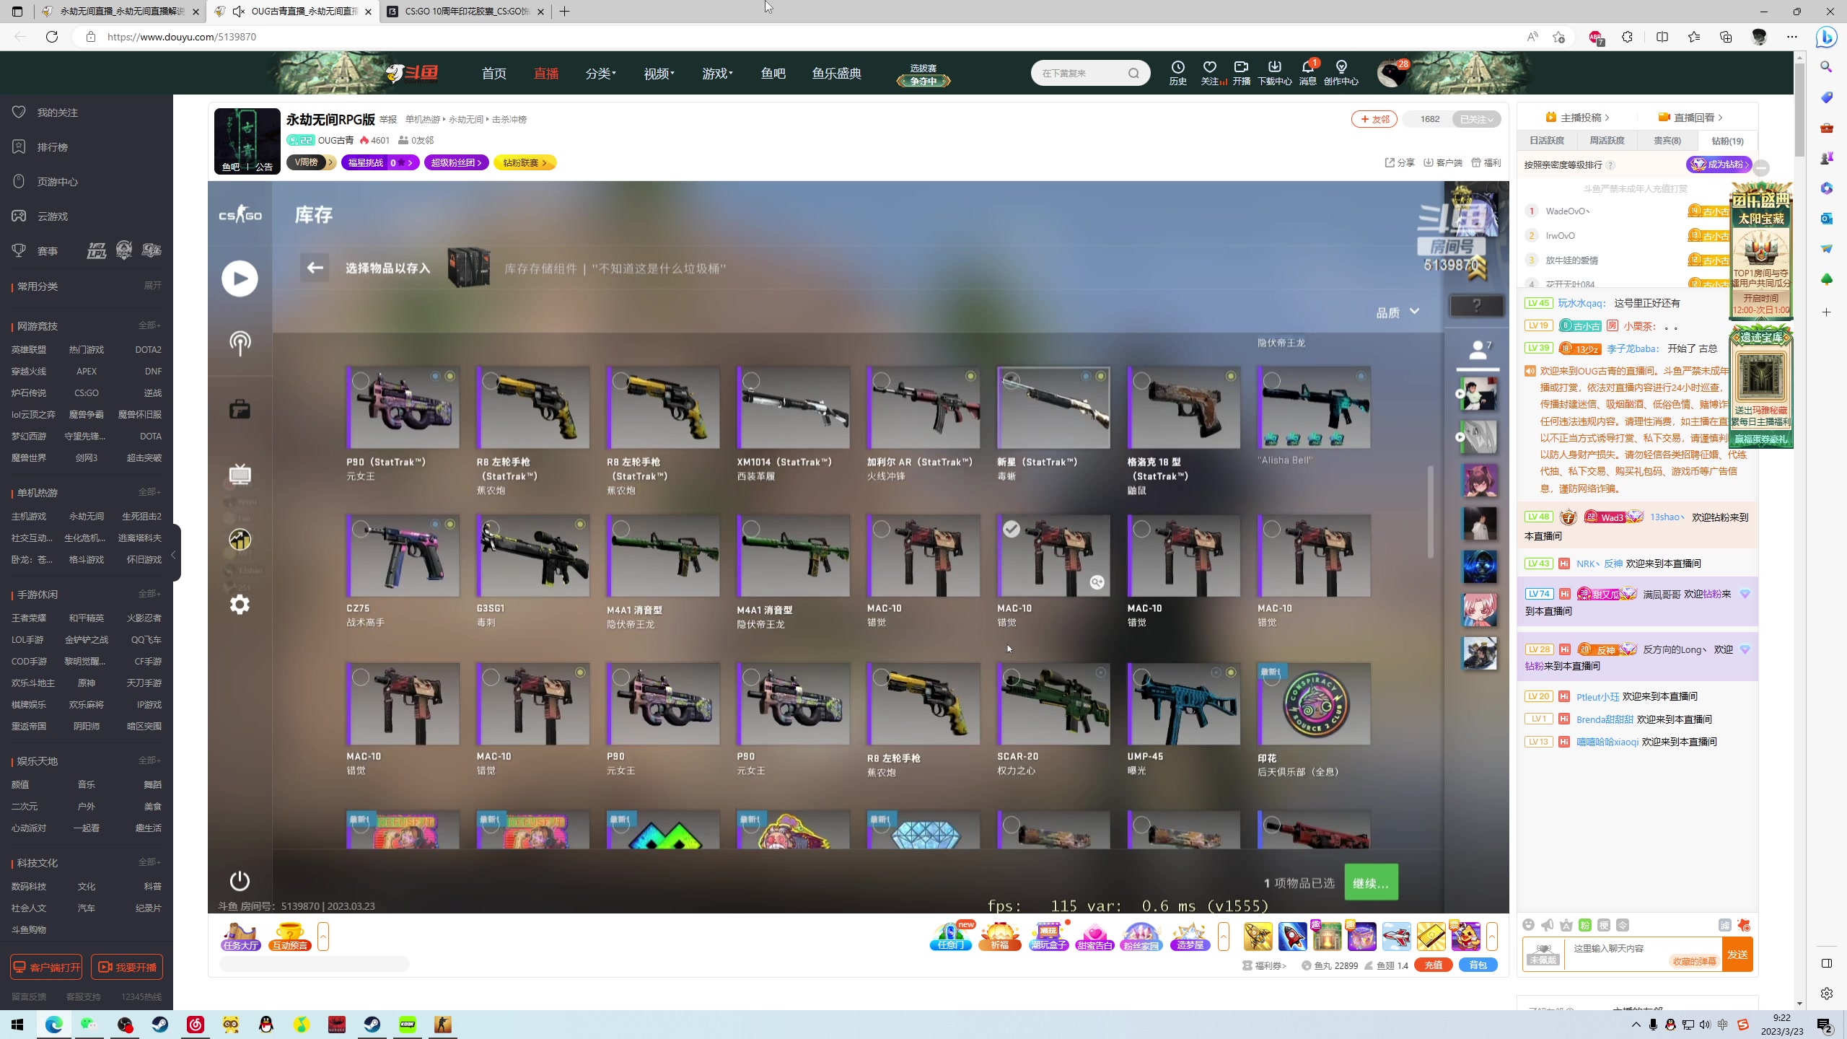Open the Douyu 历史 history icon
The width and height of the screenshot is (1847, 1039).
point(1178,73)
